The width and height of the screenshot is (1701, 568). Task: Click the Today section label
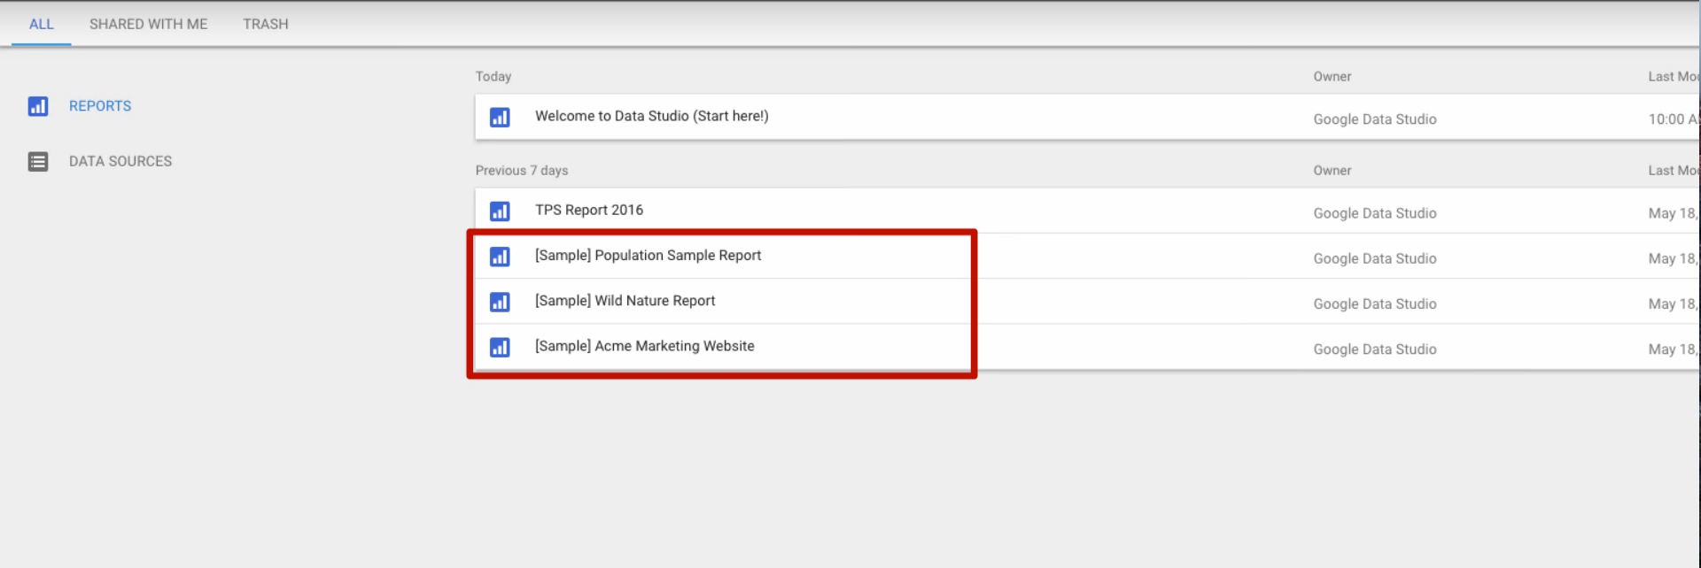493,77
